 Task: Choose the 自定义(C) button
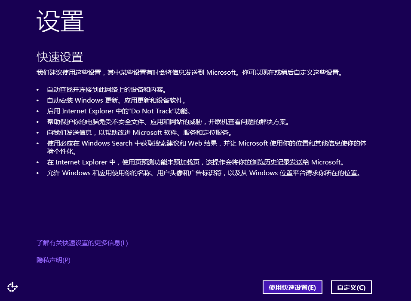pyautogui.click(x=351, y=288)
